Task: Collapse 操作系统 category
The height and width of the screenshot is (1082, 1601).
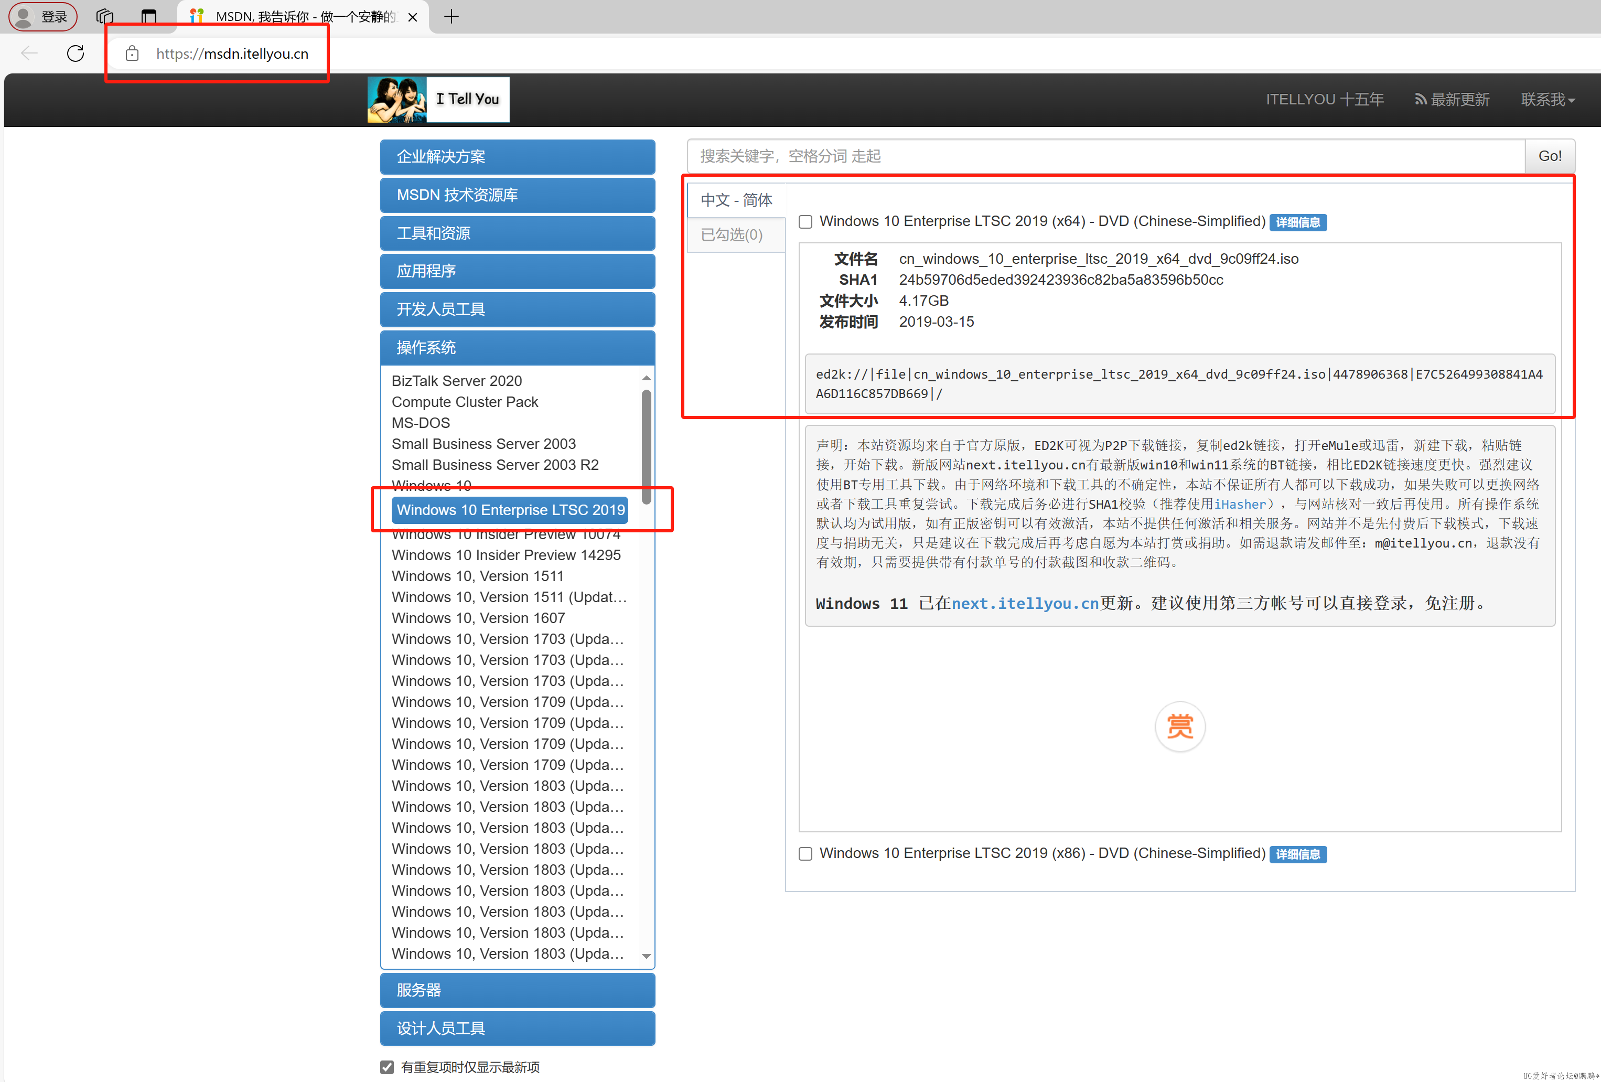Action: pos(518,347)
